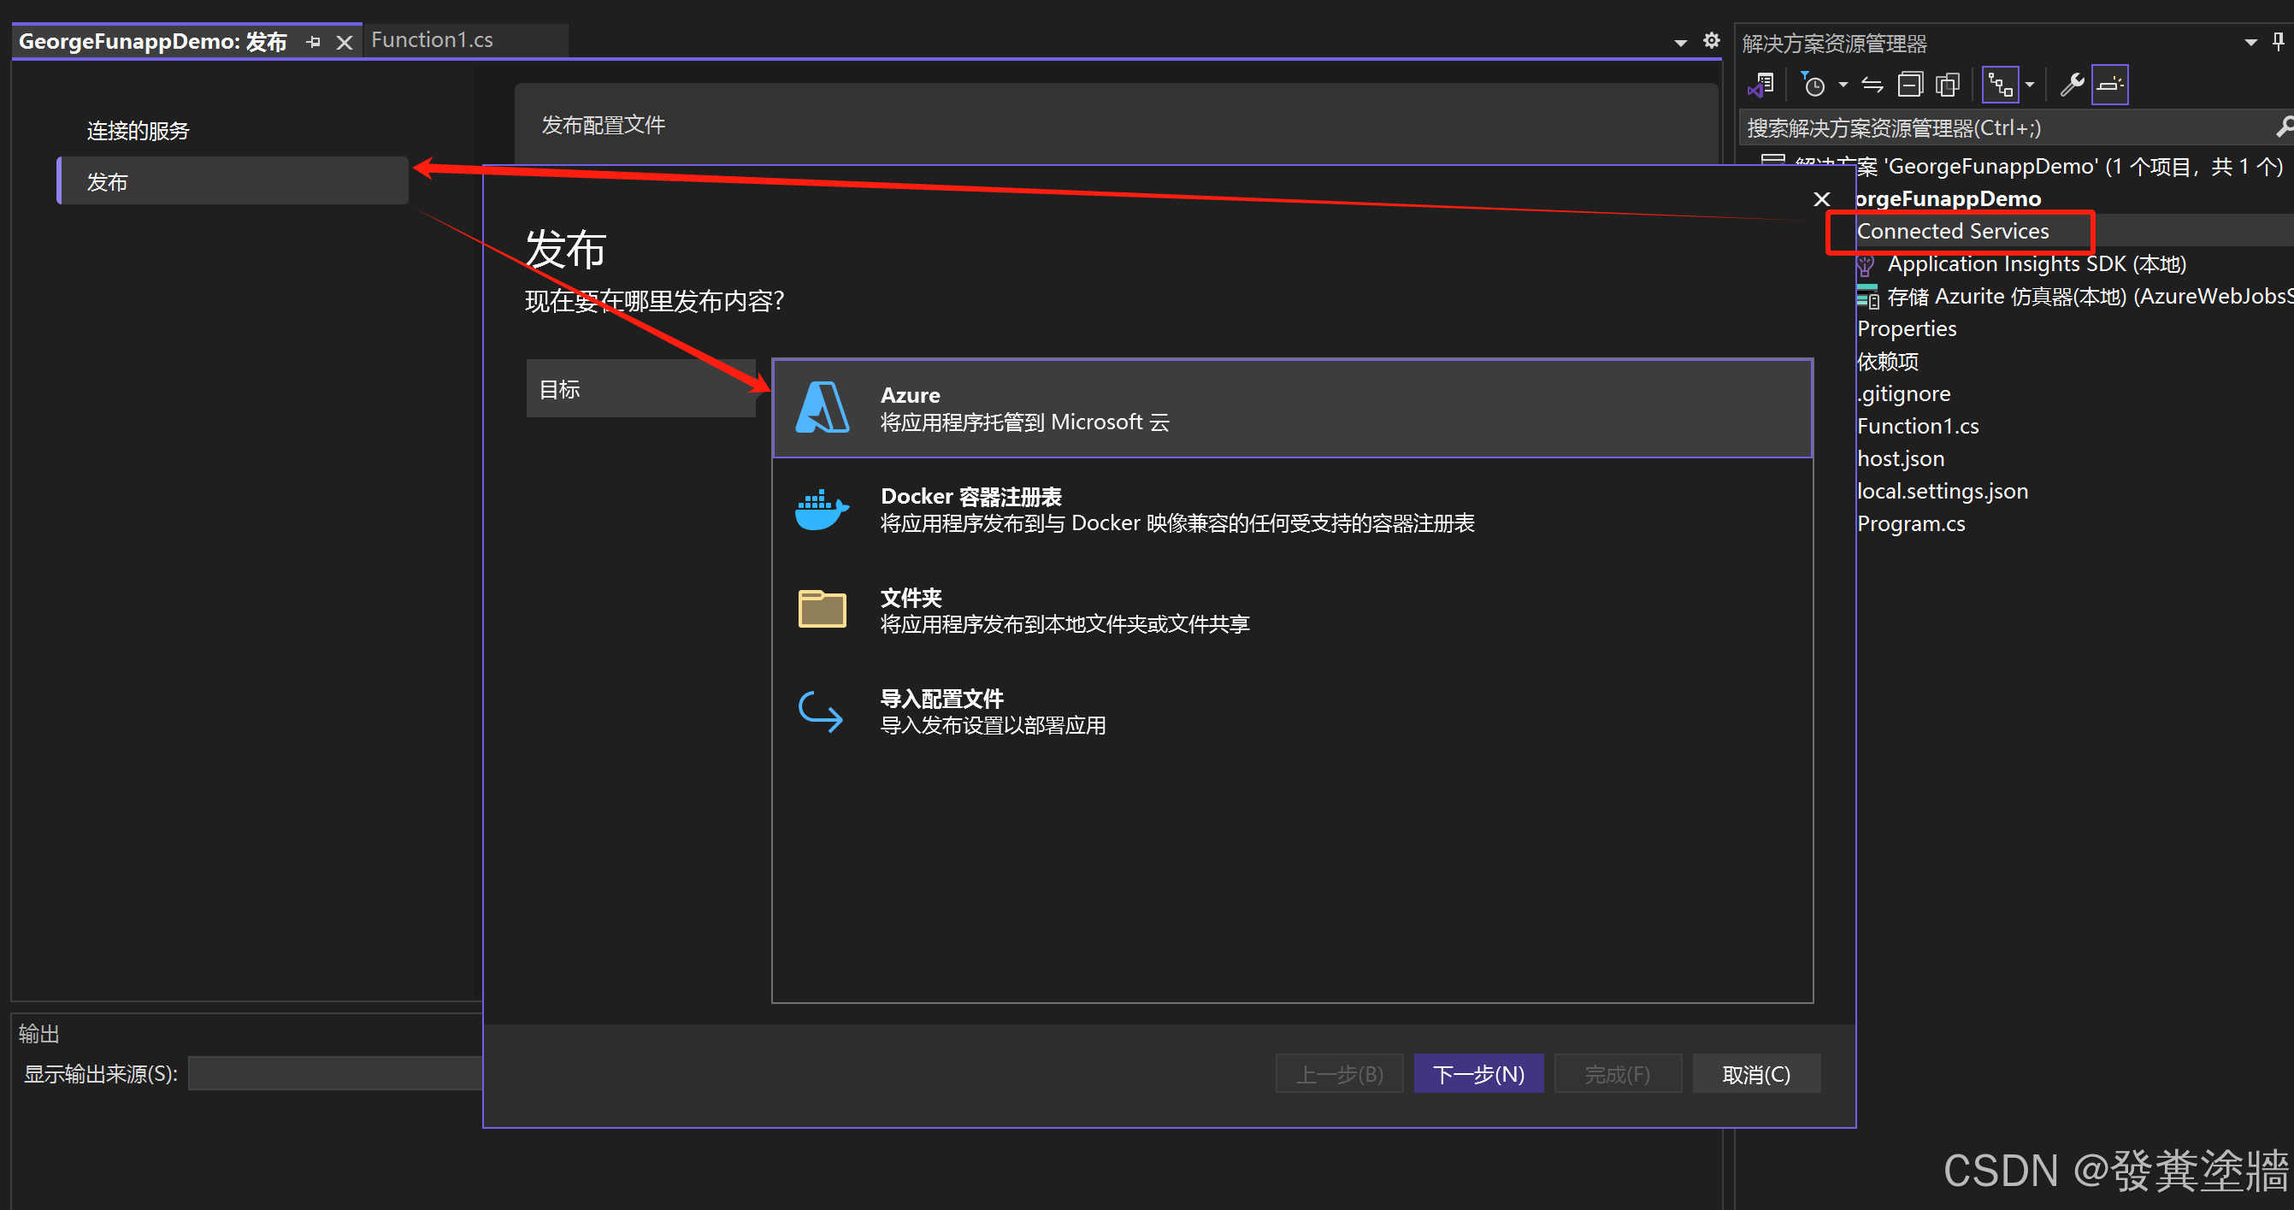The width and height of the screenshot is (2294, 1210).
Task: Open the file nesting dropdown arrow
Action: click(x=2030, y=86)
